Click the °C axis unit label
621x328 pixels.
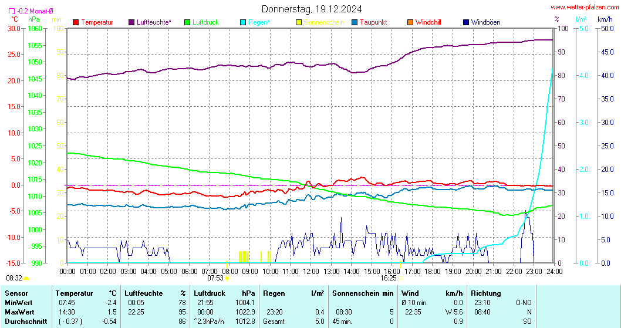click(x=15, y=19)
